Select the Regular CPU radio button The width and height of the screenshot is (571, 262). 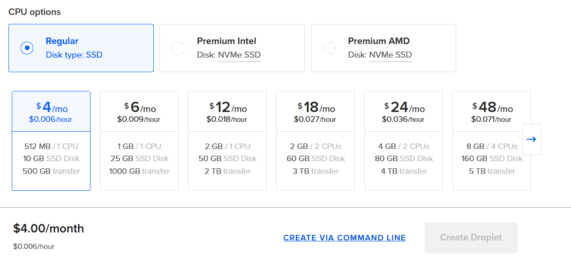[x=27, y=48]
